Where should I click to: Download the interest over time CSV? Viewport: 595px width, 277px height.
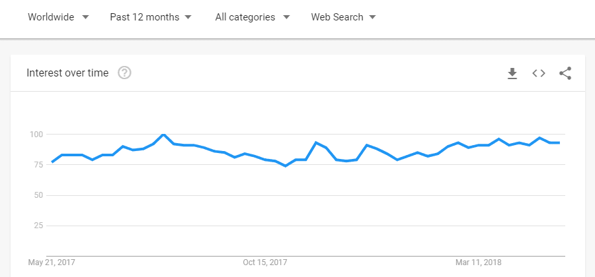[x=512, y=73]
